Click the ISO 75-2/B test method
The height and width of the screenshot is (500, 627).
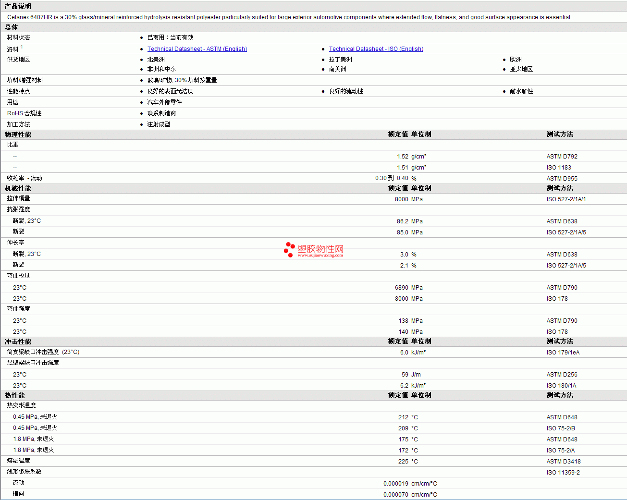(561, 428)
